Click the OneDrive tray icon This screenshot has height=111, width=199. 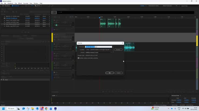point(172,109)
